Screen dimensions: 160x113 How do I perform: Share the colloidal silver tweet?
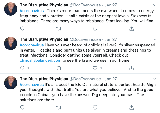[x=131, y=68]
